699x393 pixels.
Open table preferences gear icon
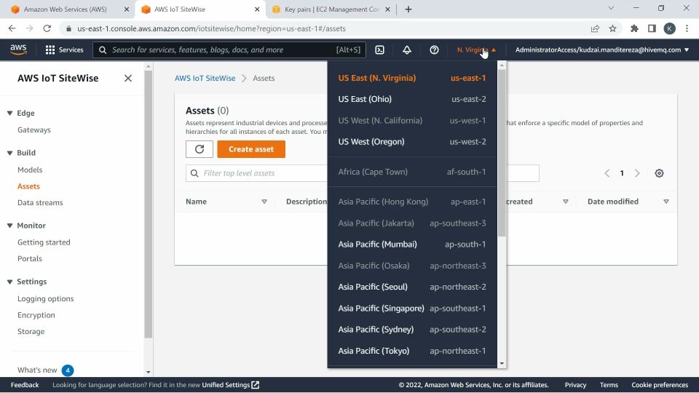(660, 173)
